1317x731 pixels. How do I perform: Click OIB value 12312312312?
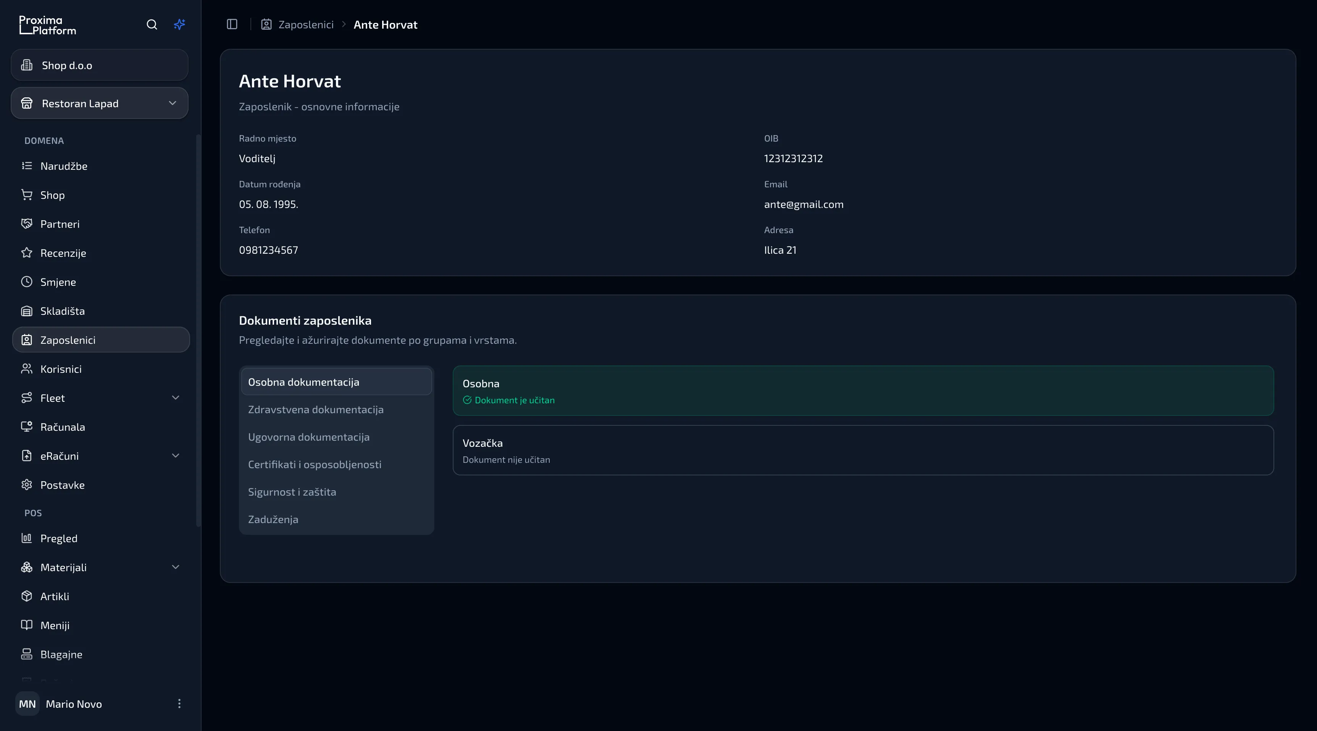point(794,158)
